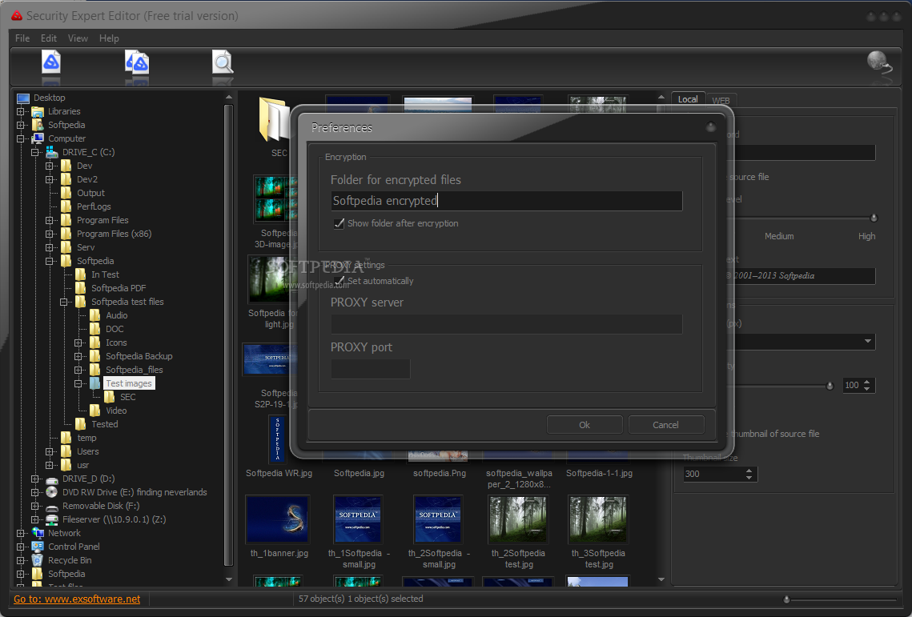Select Removable Disk (F:) icon

52,506
